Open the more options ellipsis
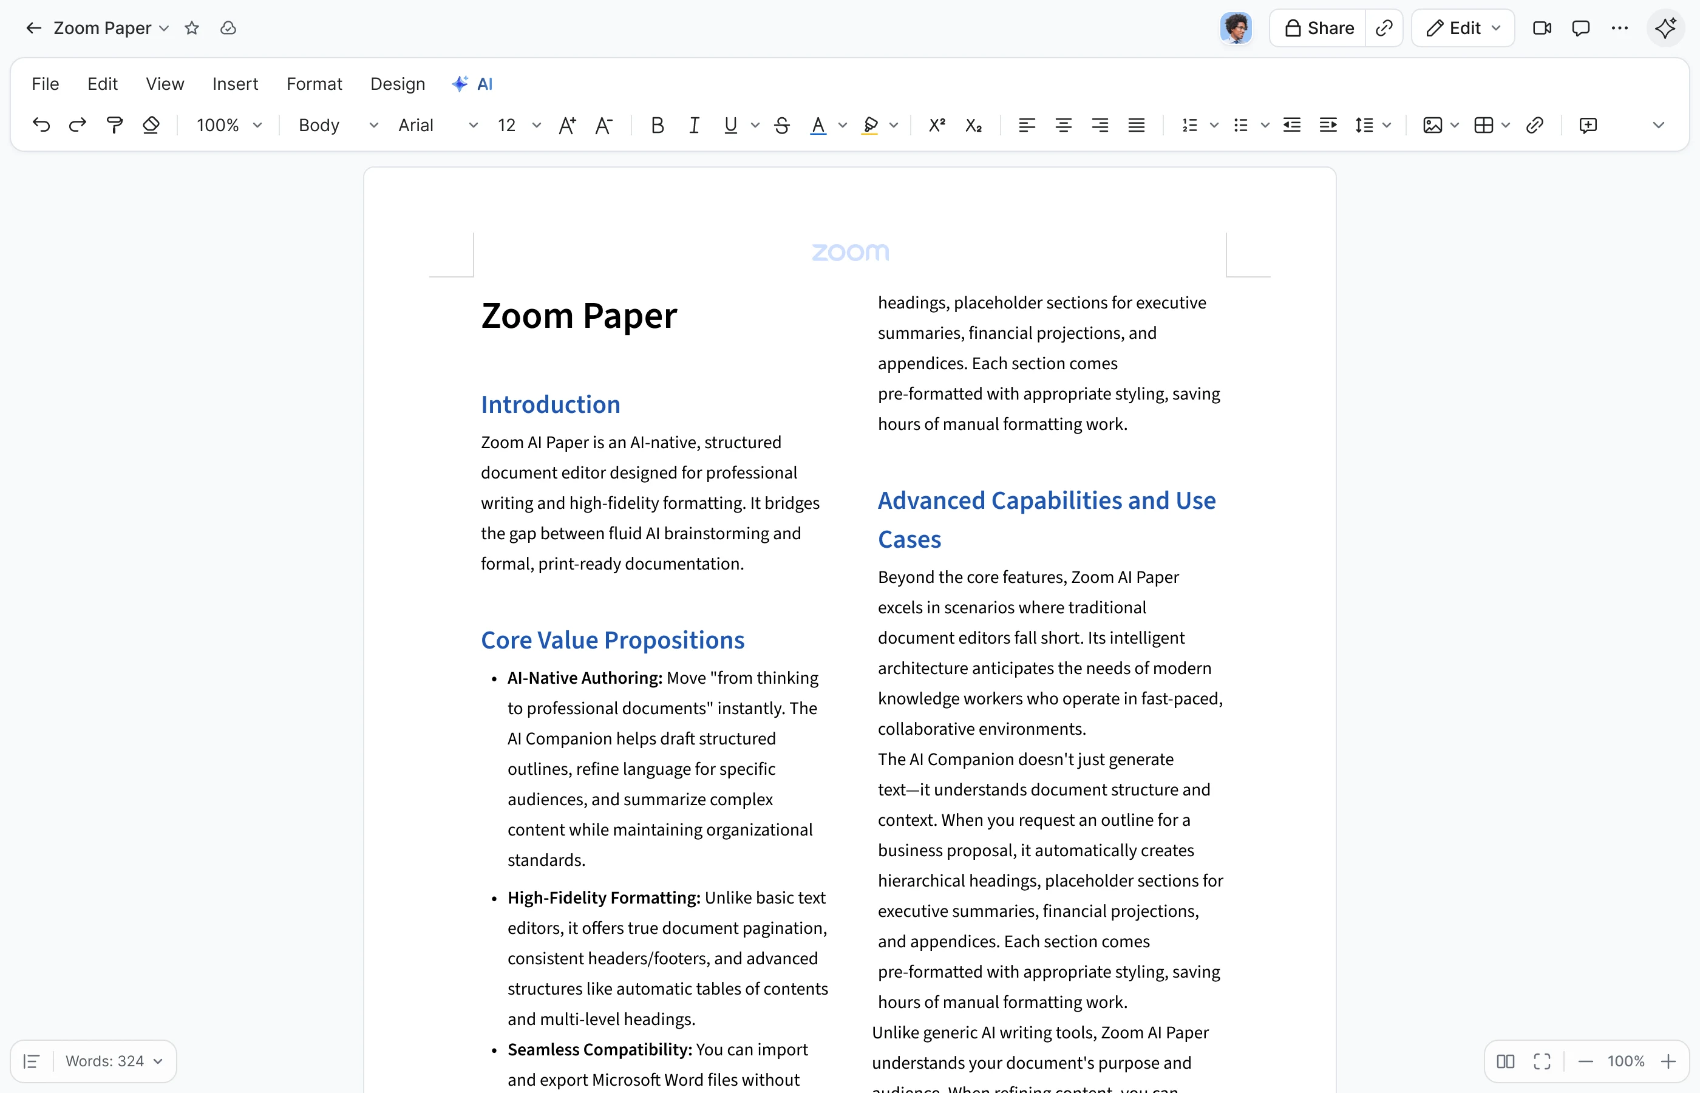Screen dimensions: 1700x1093 (1619, 28)
